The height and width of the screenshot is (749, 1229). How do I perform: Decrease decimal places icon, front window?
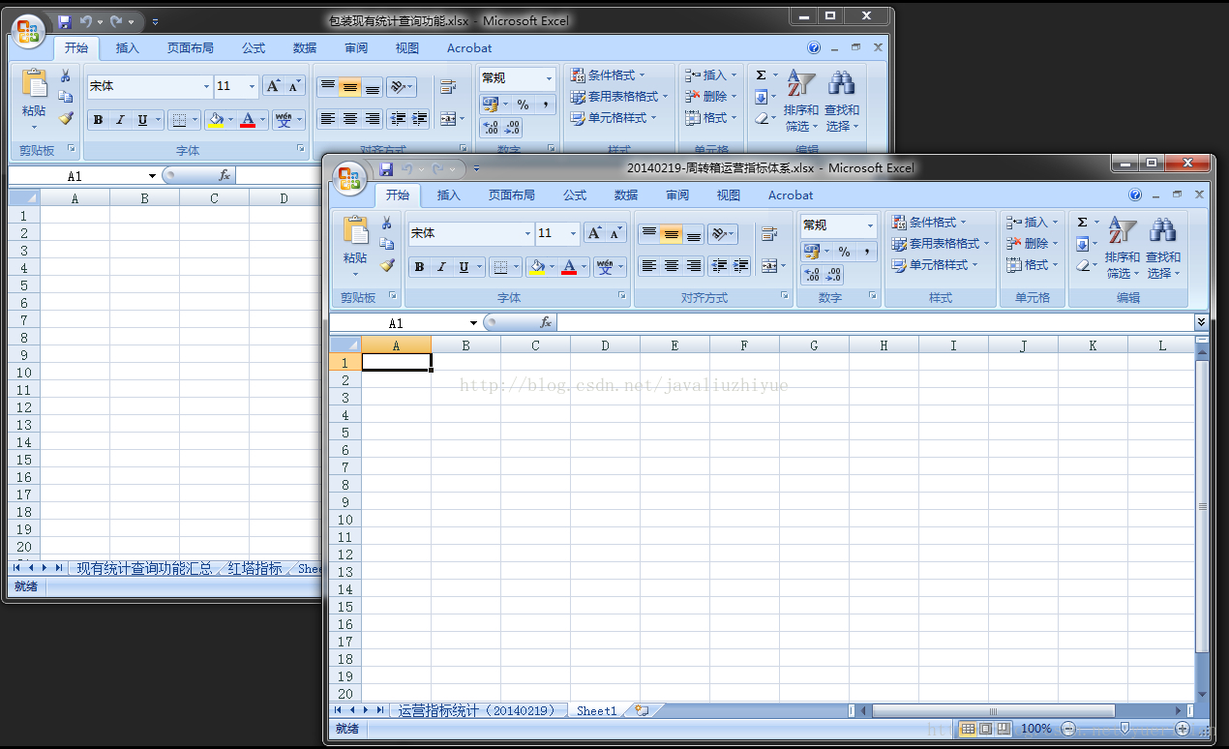click(834, 275)
